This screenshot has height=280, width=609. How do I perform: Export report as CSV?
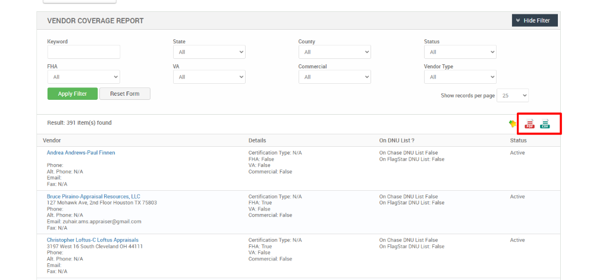[x=545, y=124]
